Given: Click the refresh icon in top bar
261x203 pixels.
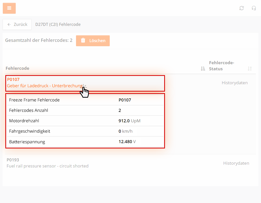Looking at the screenshot, I should [241, 8].
